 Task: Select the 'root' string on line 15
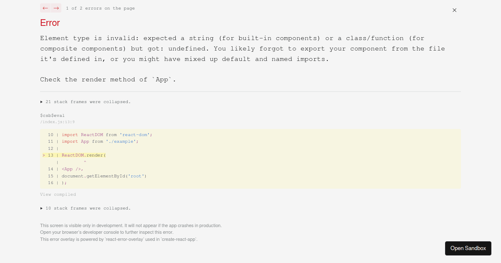(x=136, y=176)
